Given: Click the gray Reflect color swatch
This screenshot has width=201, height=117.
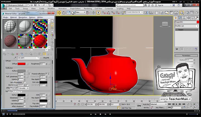Looking at the screenshot, I should coord(21,71).
